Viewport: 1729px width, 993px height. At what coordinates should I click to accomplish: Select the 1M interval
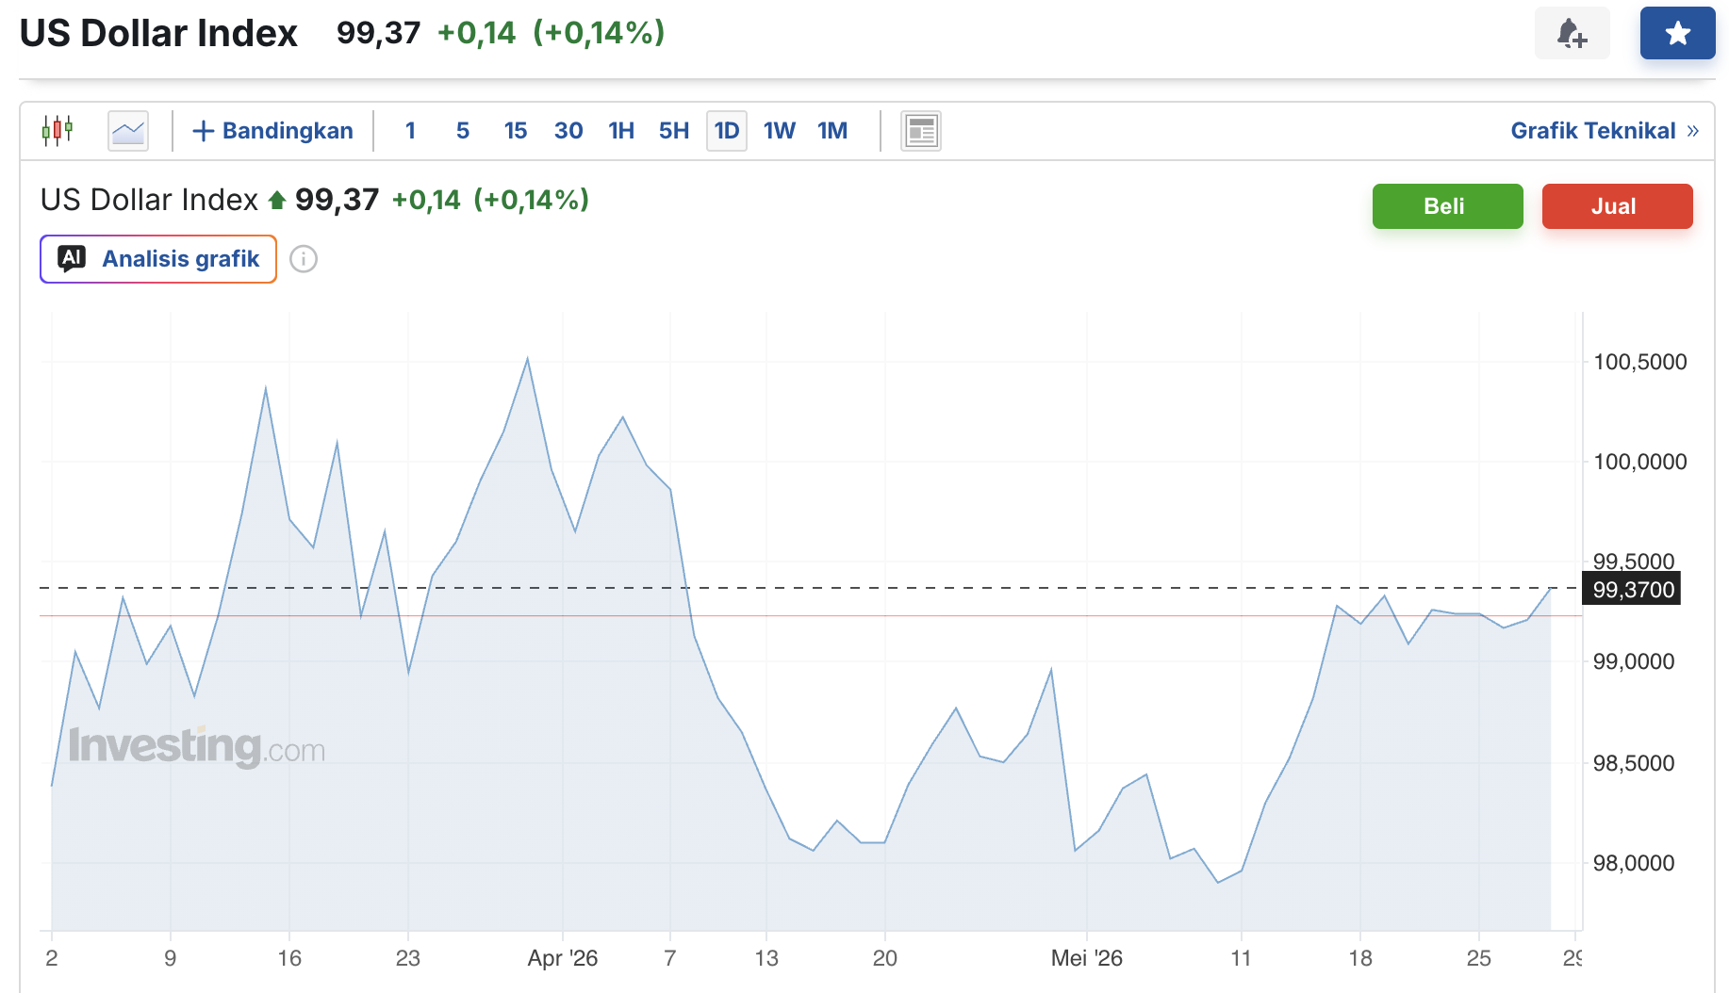click(x=832, y=130)
